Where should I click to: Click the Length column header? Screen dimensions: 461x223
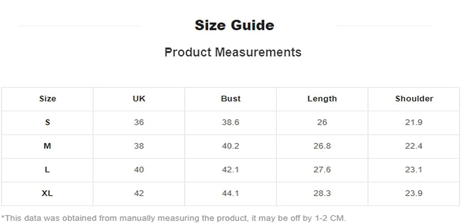tap(322, 99)
